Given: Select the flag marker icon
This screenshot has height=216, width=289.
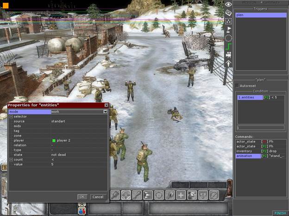Looking at the screenshot, I should (228, 30).
